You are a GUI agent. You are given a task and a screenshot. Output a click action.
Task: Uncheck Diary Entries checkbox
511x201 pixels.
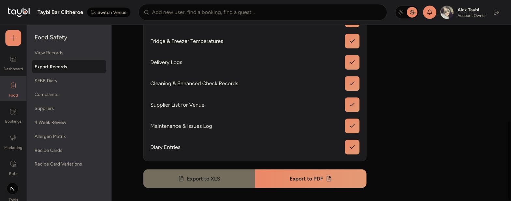coord(352,147)
